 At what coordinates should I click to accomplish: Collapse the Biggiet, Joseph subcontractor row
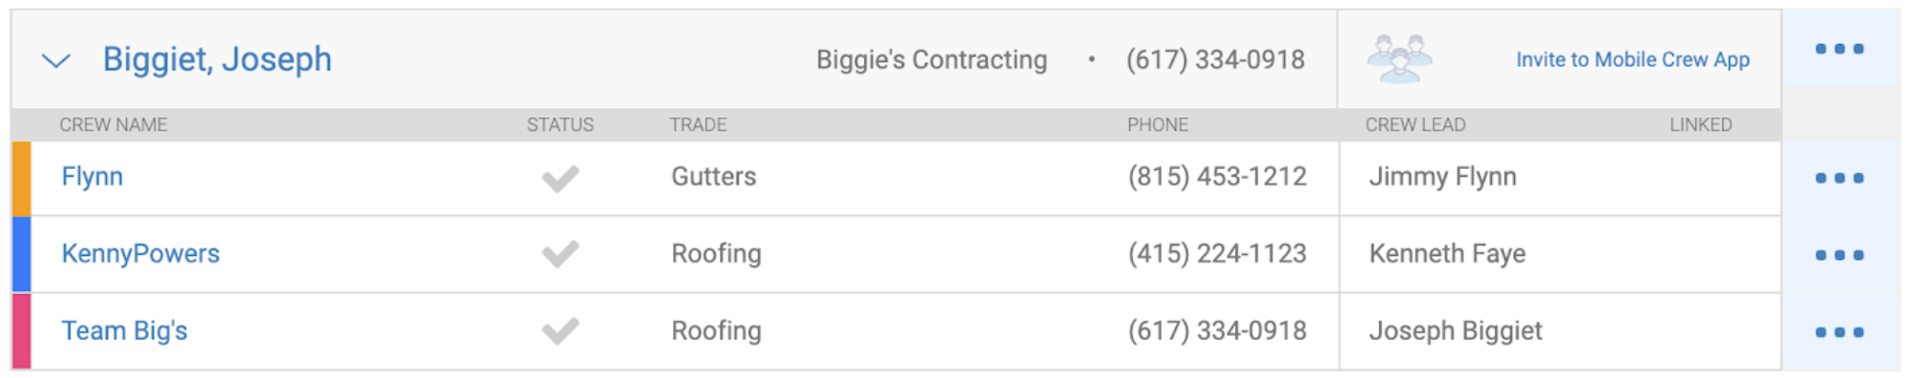(56, 61)
